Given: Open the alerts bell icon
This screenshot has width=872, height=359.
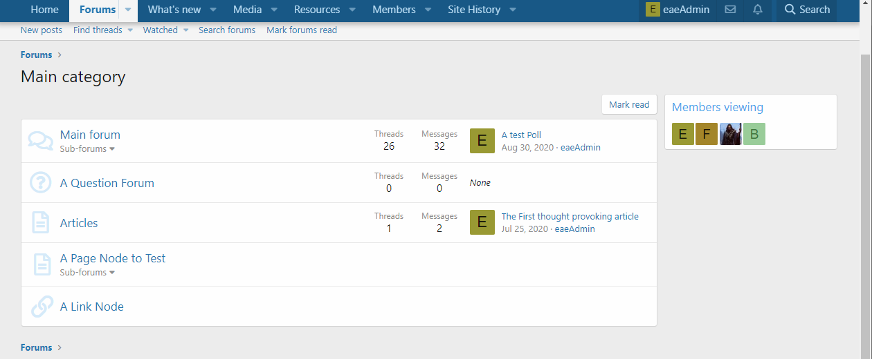Looking at the screenshot, I should point(758,10).
